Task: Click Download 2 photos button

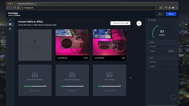Action: point(120,23)
